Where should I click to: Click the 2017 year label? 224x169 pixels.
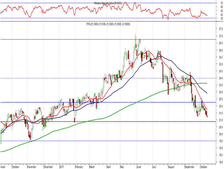(x=62, y=167)
